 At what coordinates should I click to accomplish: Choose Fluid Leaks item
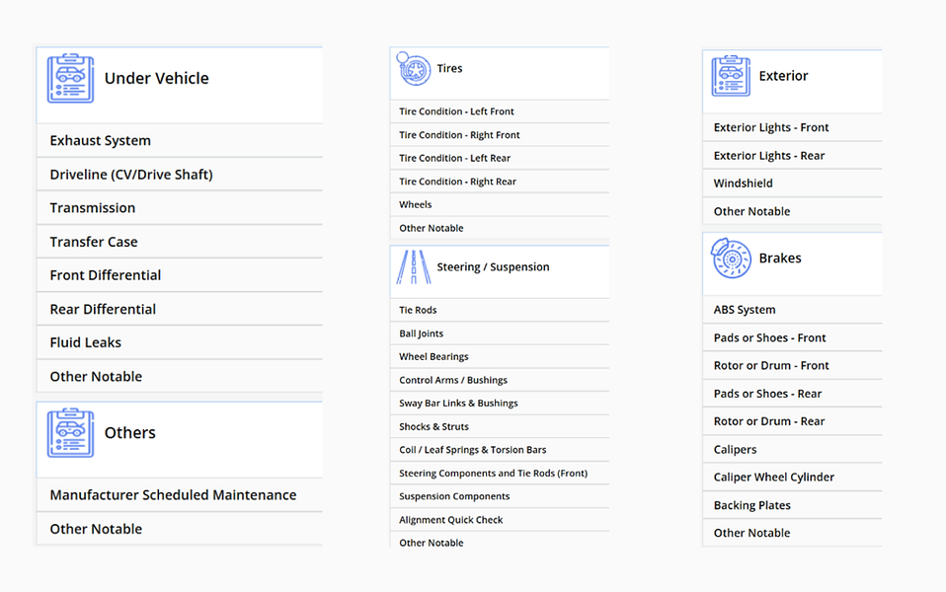click(x=179, y=342)
